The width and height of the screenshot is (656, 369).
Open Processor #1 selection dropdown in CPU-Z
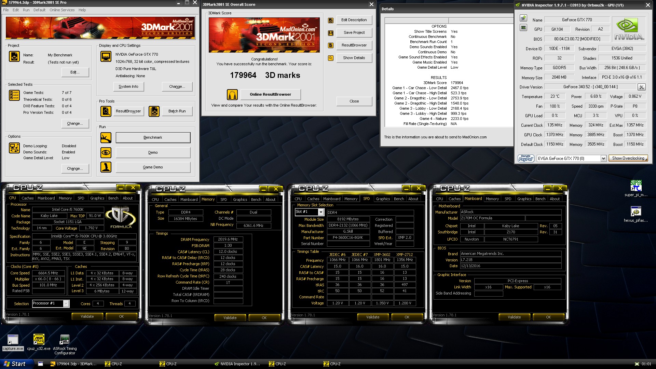pyautogui.click(x=66, y=303)
